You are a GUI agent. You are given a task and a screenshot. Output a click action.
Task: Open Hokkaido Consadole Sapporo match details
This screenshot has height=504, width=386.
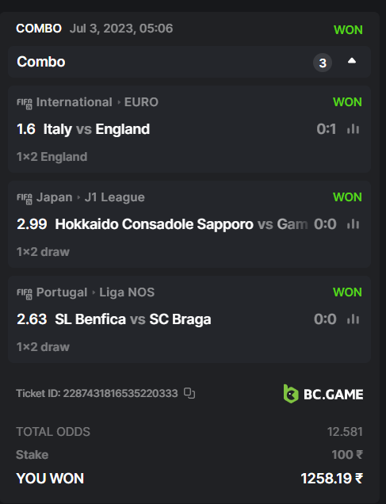[182, 224]
